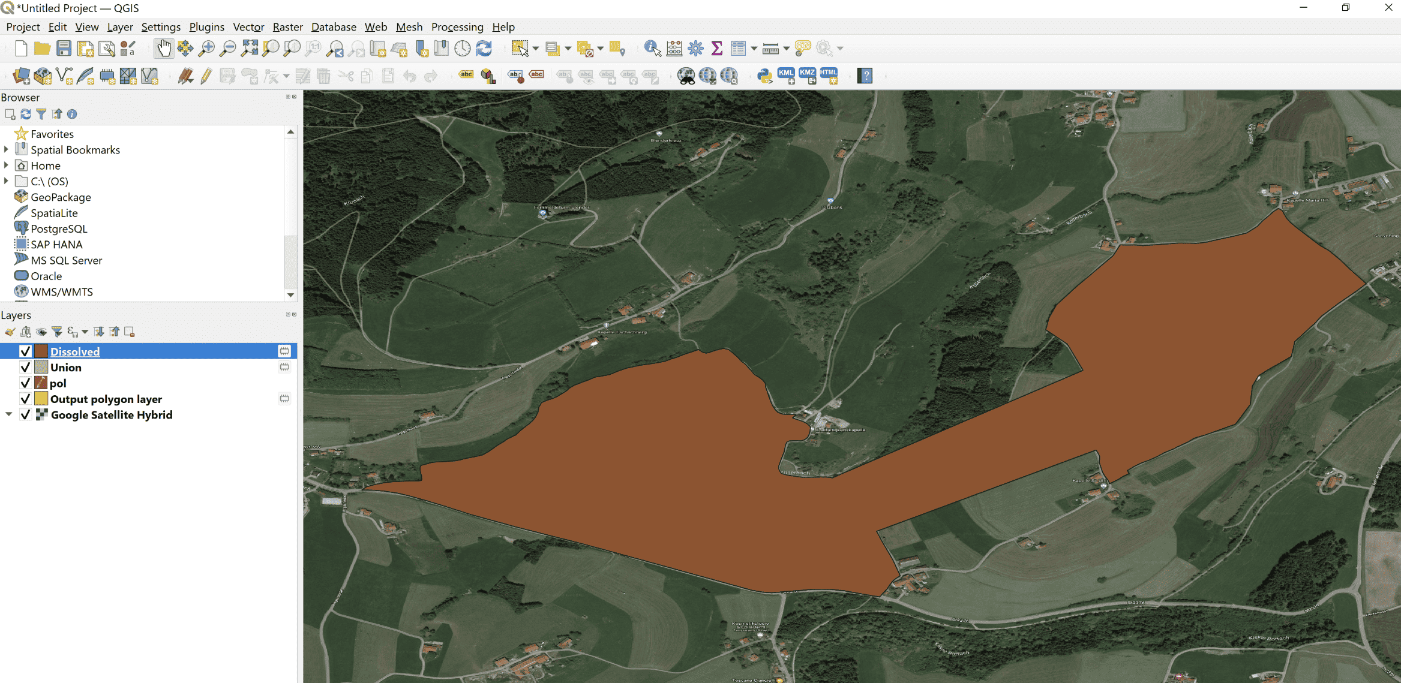The image size is (1401, 683).
Task: Open the Vector menu
Action: pos(248,27)
